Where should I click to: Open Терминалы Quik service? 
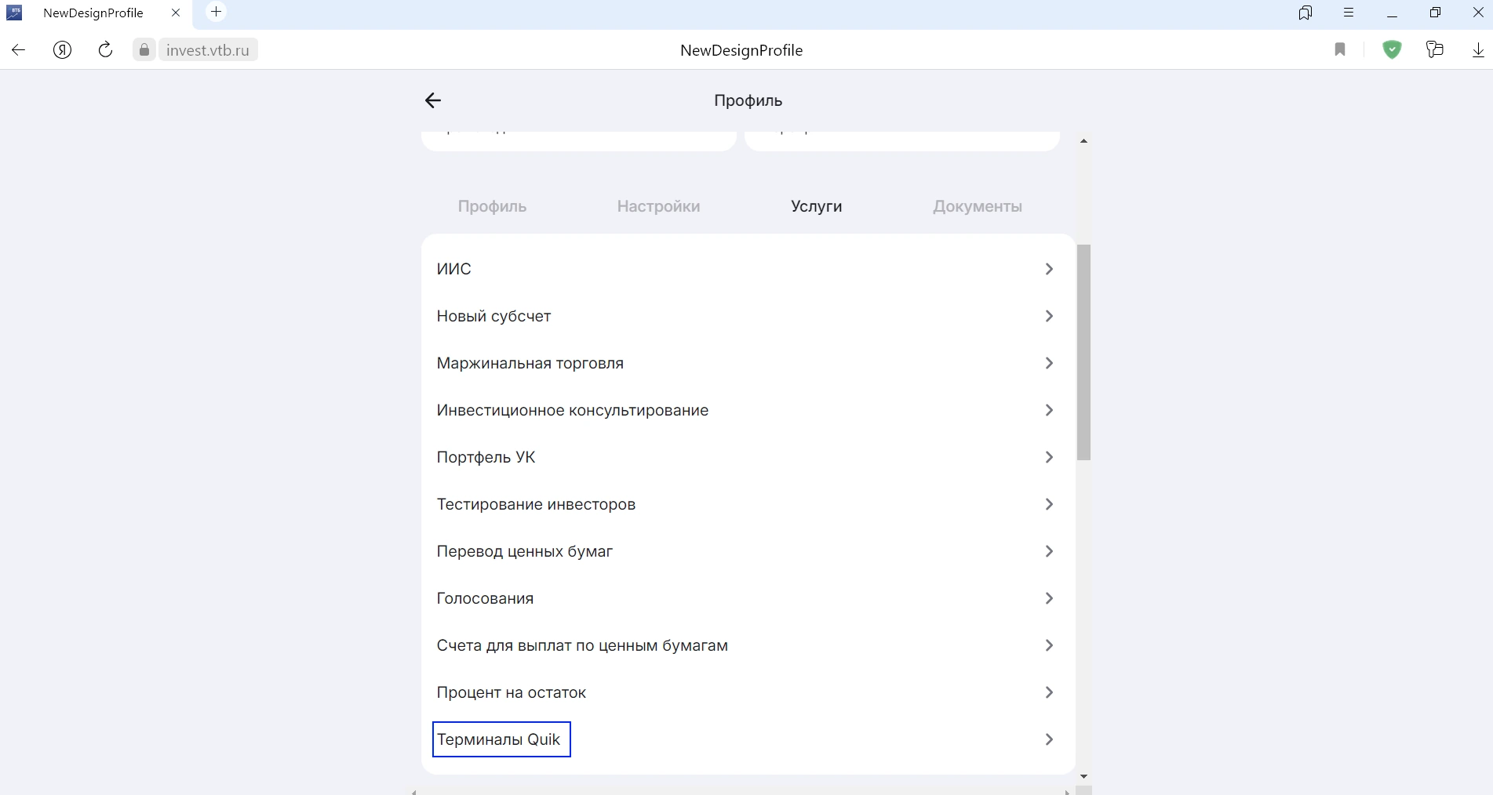coord(499,739)
